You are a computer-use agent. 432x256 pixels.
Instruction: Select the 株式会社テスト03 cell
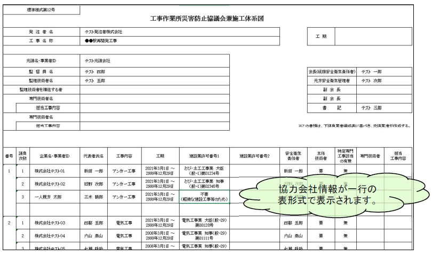54,222
